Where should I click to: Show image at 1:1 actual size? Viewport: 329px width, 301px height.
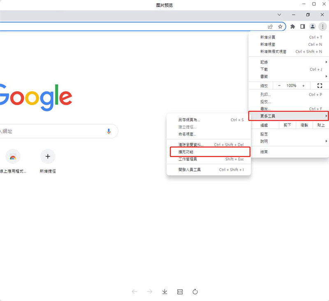pos(180,292)
